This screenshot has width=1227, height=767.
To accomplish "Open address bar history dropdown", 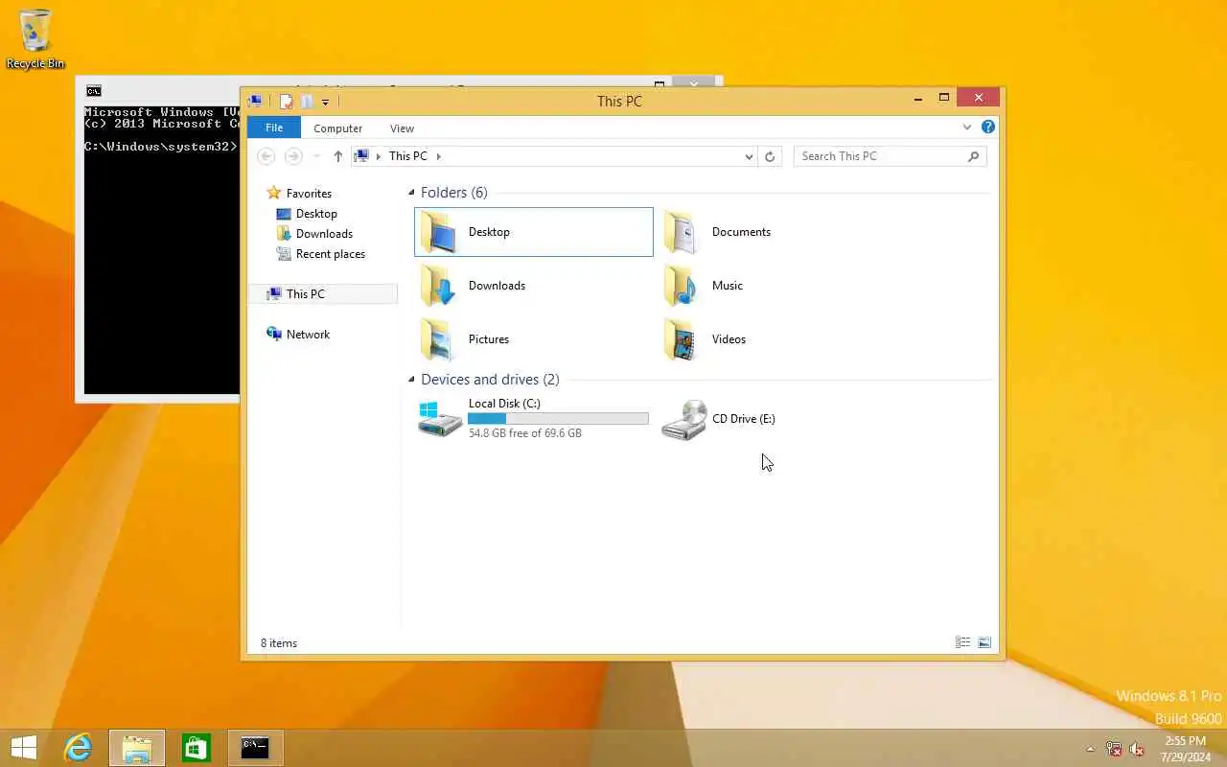I will 750,156.
